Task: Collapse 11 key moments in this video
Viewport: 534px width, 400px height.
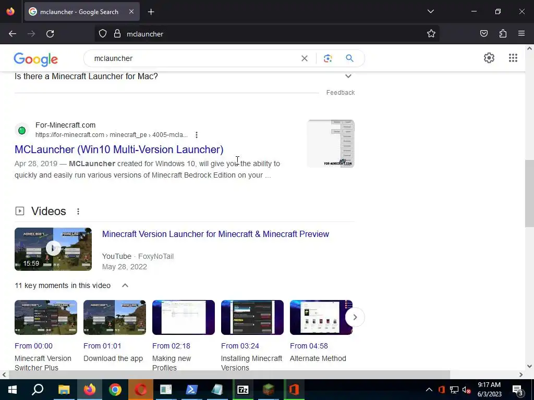Action: pyautogui.click(x=125, y=285)
